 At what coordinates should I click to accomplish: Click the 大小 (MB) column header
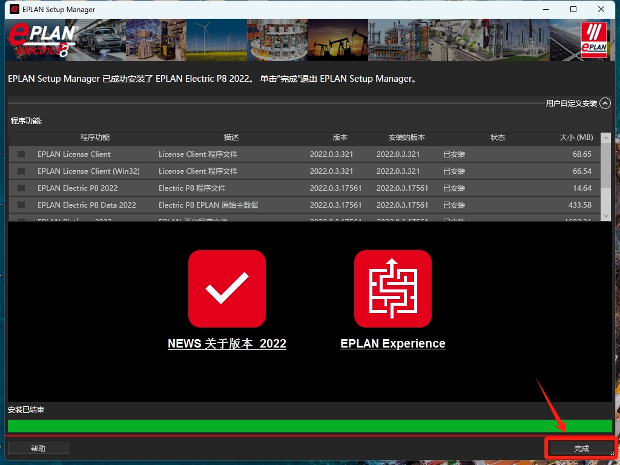[576, 137]
